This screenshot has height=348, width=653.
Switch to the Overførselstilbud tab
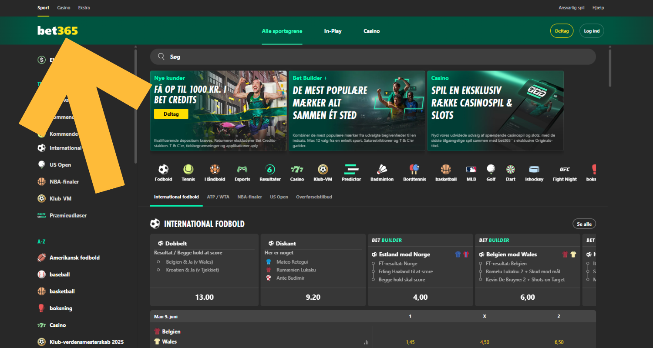[x=314, y=197]
